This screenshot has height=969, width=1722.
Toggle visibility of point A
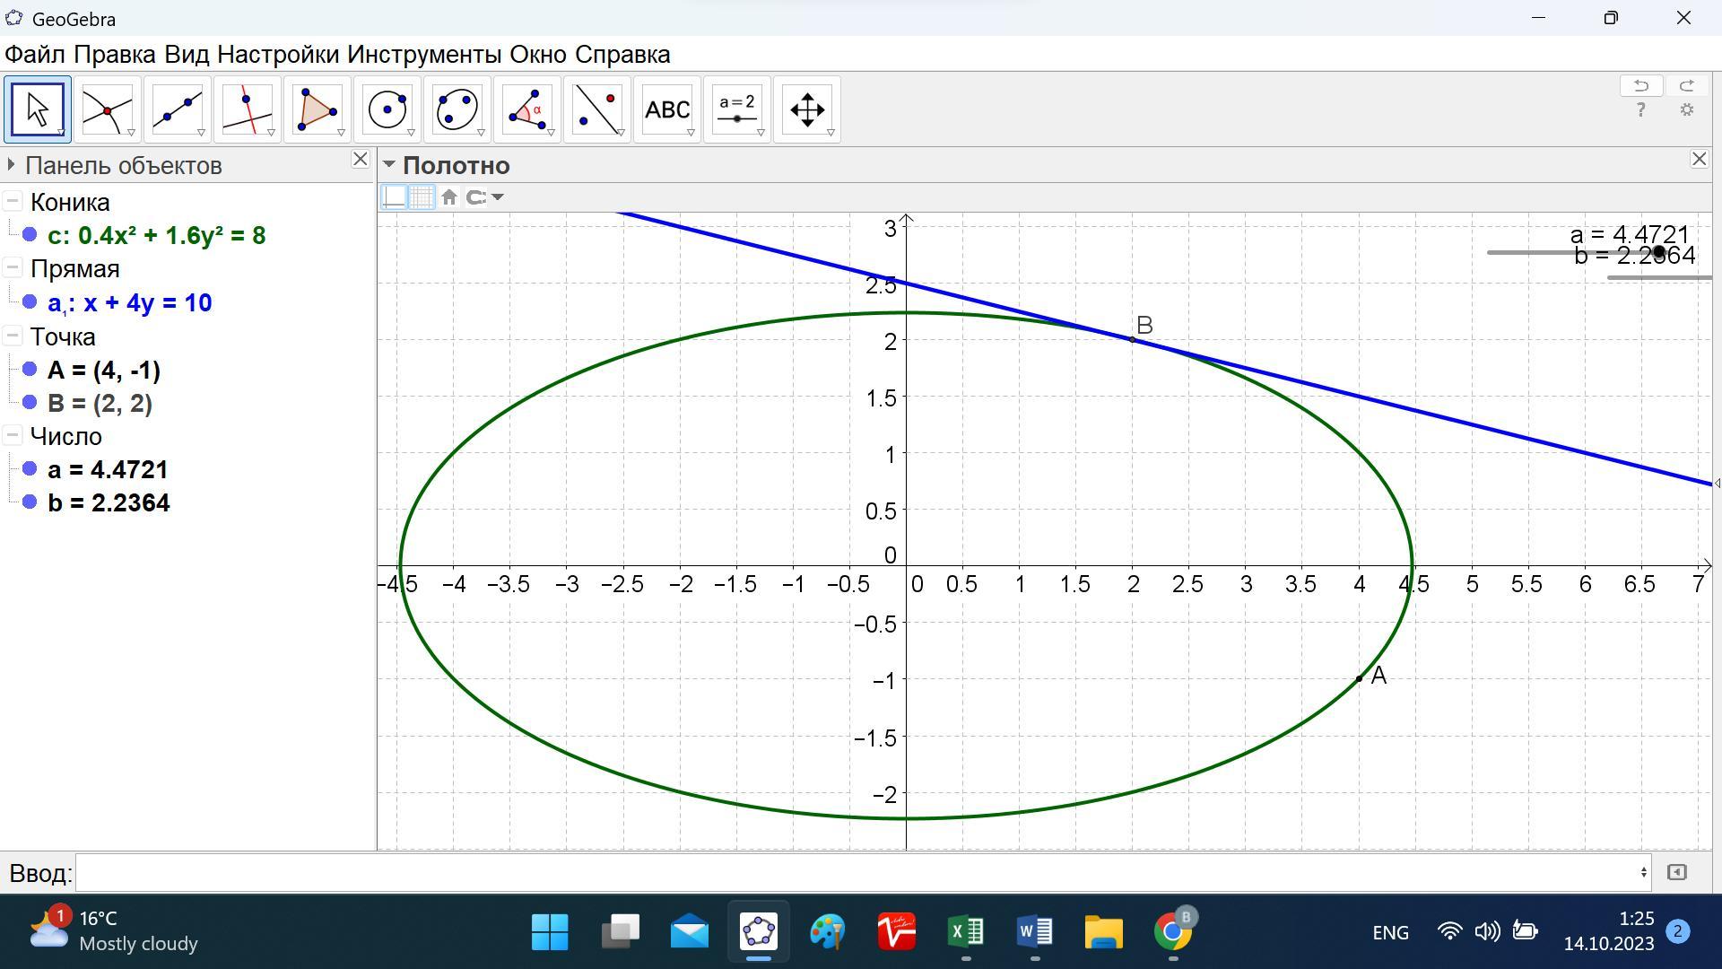tap(30, 369)
